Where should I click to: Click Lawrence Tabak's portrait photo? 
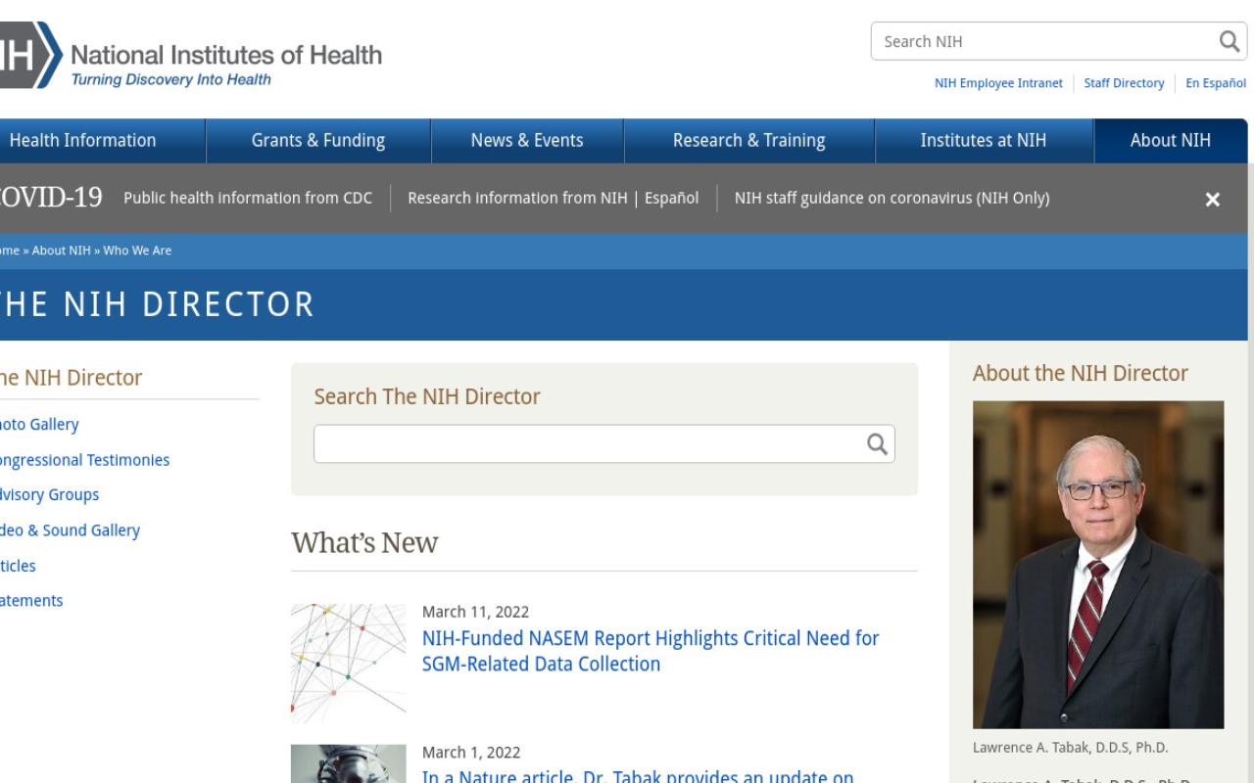coord(1098,565)
